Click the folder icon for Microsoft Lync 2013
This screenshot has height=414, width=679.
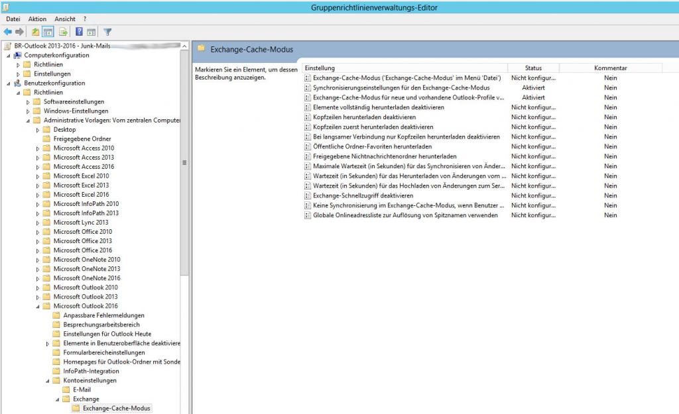click(x=47, y=223)
